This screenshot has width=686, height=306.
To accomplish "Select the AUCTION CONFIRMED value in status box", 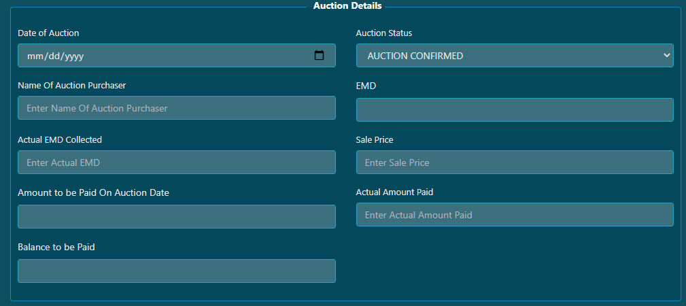I will tap(415, 56).
